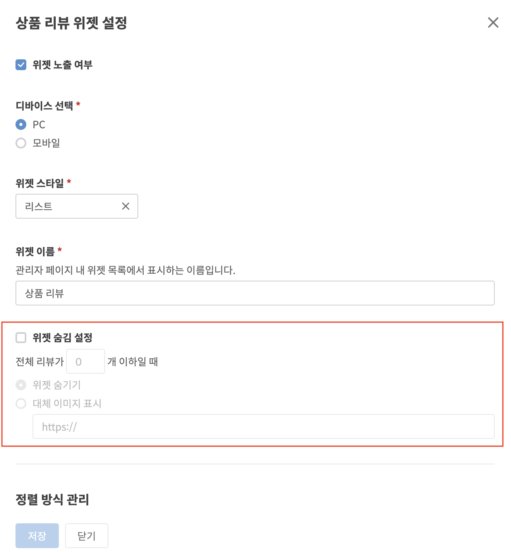Clear the 리스트 selection with the X icon

(126, 206)
